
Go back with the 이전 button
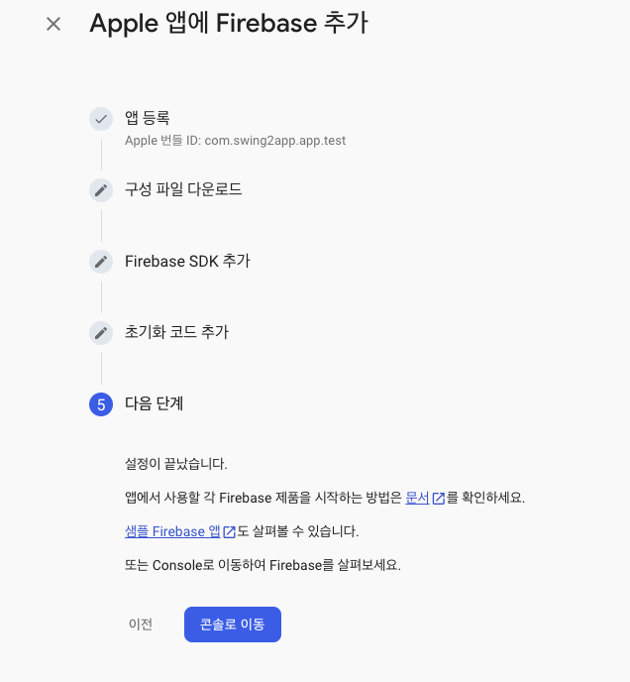pos(141,625)
